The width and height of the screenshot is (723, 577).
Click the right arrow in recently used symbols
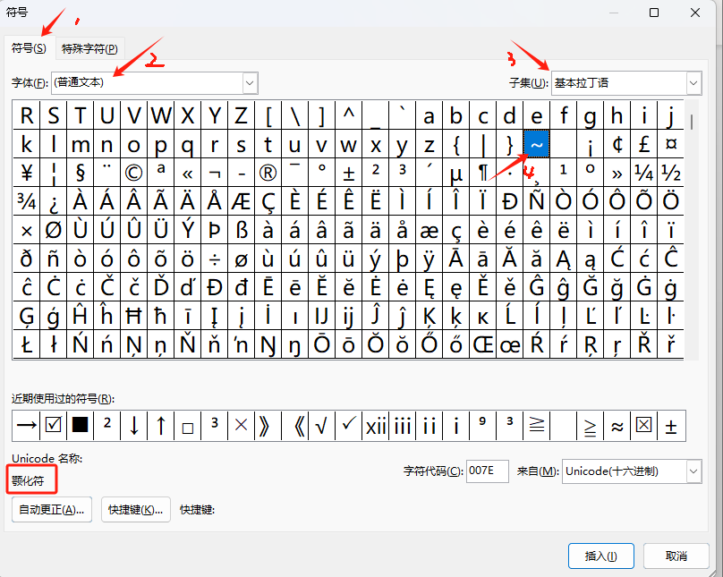tap(26, 426)
